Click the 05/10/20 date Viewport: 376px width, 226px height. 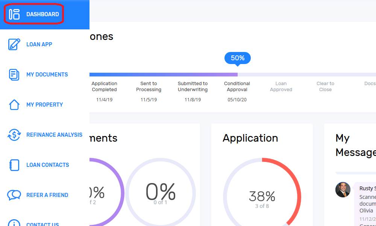[x=237, y=100]
